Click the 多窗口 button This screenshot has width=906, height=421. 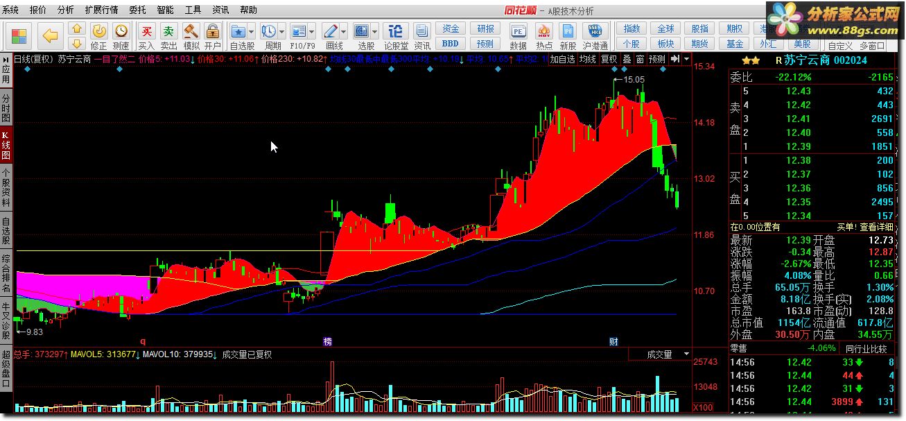pyautogui.click(x=872, y=46)
